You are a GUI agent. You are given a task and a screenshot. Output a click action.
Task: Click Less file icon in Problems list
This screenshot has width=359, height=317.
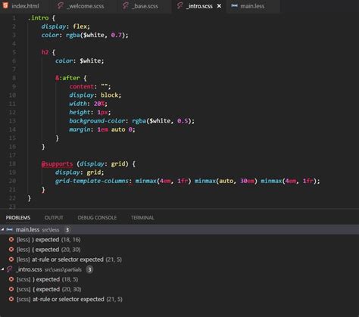[x=10, y=229]
